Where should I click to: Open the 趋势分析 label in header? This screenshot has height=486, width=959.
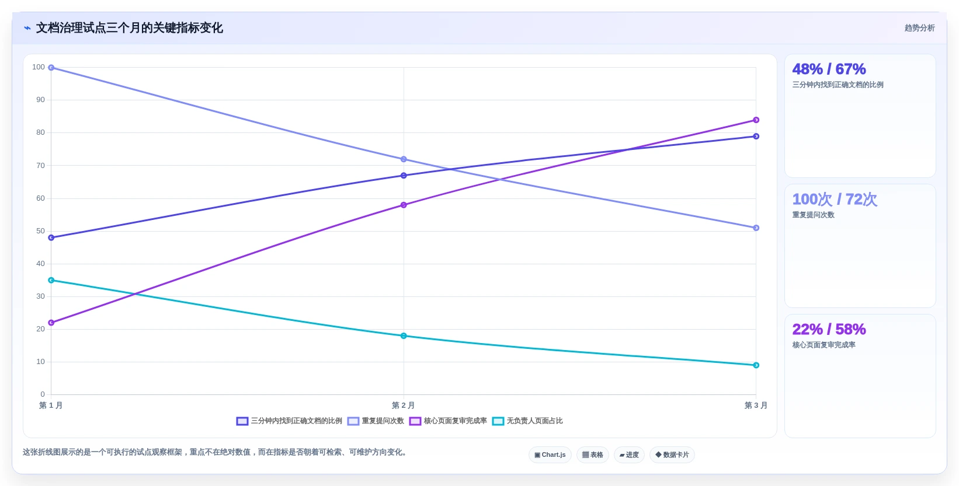919,28
